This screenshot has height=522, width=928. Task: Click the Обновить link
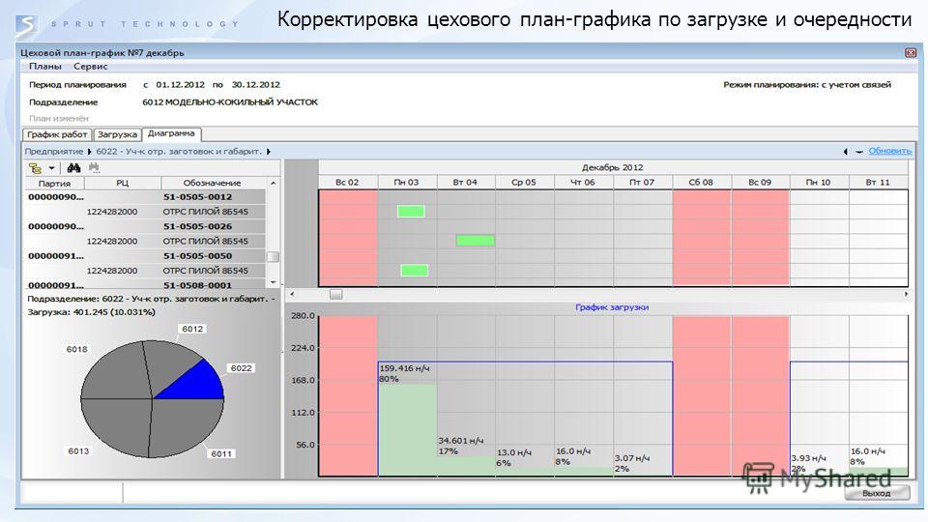[890, 151]
